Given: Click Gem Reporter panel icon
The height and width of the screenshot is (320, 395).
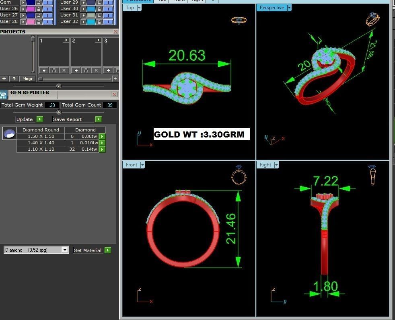Looking at the screenshot, I should click(4, 94).
